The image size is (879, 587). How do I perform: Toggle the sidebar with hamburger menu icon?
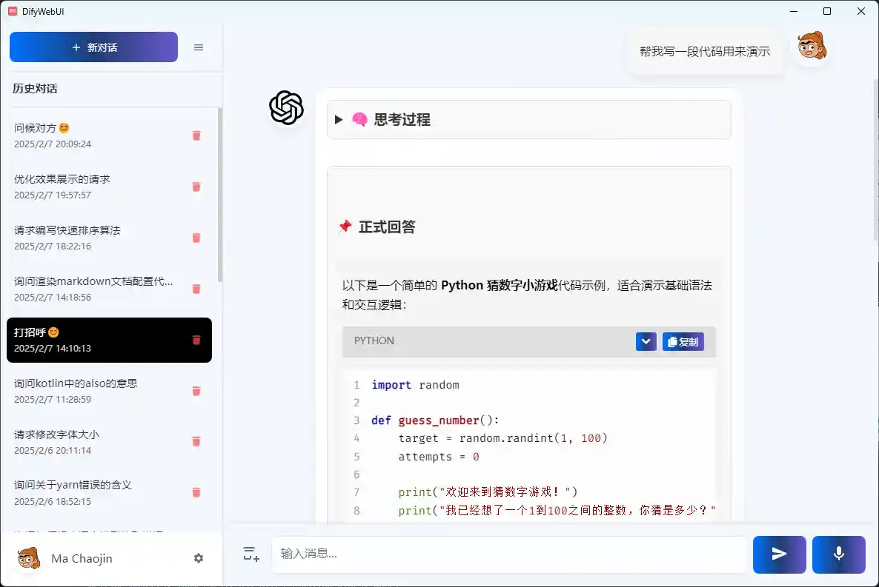pyautogui.click(x=199, y=47)
